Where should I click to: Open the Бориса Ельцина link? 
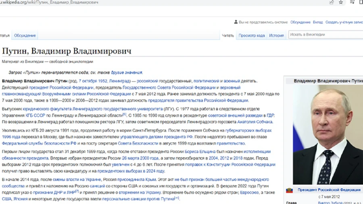200,151
